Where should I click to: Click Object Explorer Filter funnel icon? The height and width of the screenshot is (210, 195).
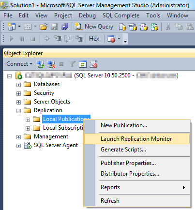click(x=72, y=64)
